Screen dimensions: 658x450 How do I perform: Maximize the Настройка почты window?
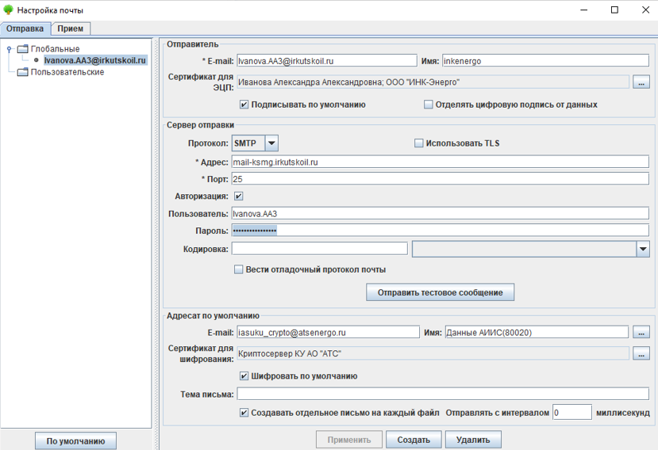614,10
